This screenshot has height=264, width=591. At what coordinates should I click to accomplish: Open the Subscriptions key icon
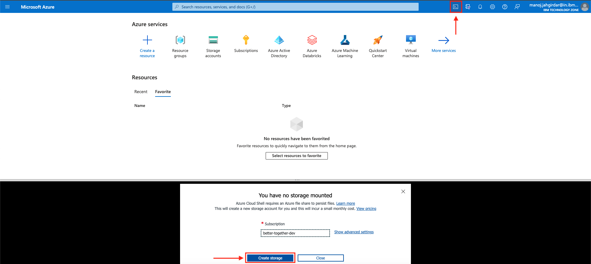(246, 40)
